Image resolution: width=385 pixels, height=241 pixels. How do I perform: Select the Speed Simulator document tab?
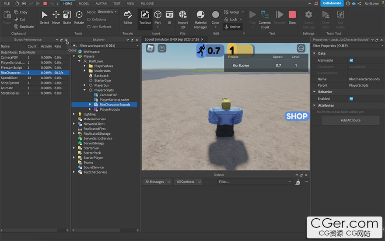pyautogui.click(x=171, y=39)
